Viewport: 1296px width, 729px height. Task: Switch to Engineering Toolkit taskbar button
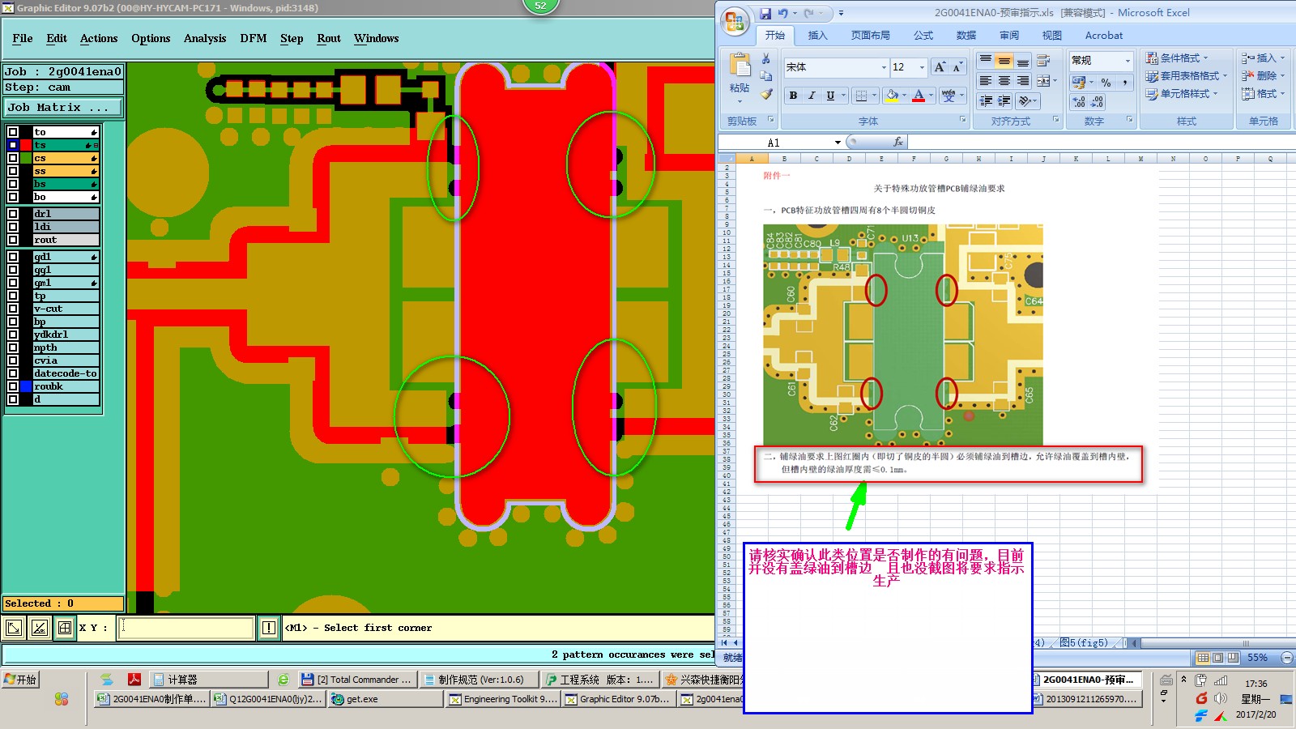[x=503, y=699]
